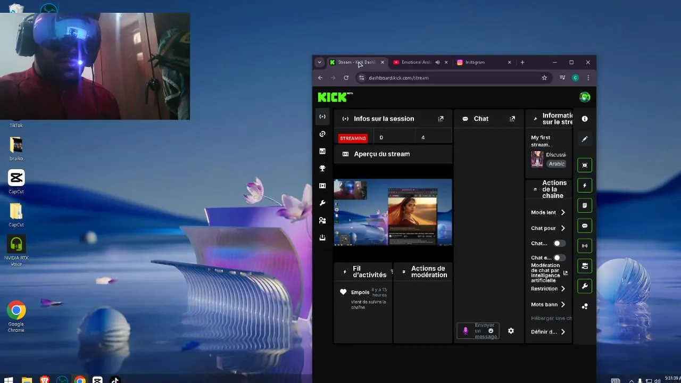The height and width of the screenshot is (383, 681).
Task: Click the wrench icon in the left sidebar
Action: tap(322, 203)
